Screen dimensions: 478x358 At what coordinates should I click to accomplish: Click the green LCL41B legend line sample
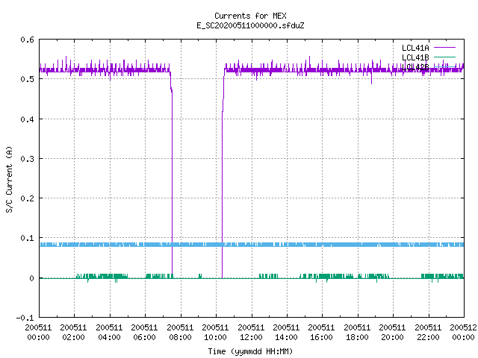pos(444,57)
